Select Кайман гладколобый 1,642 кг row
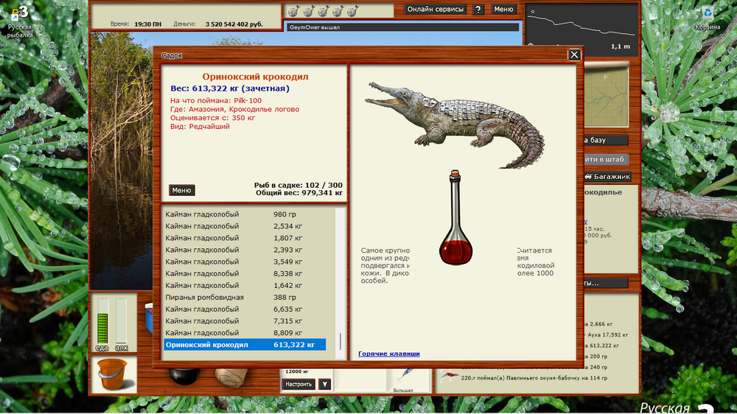 [245, 285]
